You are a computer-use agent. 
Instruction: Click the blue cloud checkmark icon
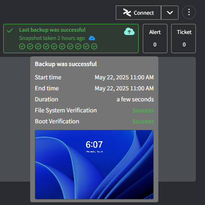coord(92,38)
